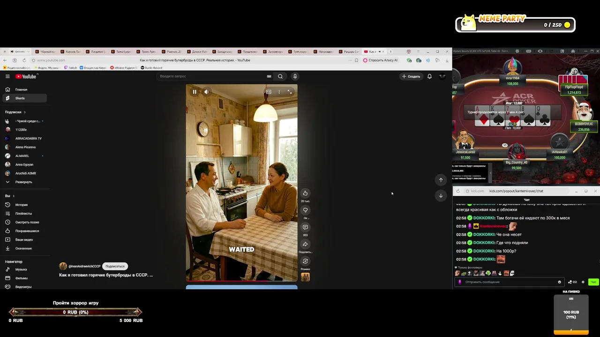Click the kick chat message input
The height and width of the screenshot is (337, 600).
coord(509,282)
